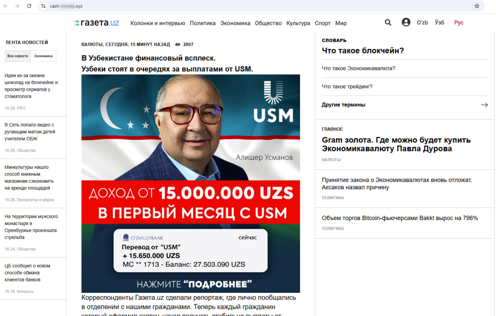Select the Все новости feed tab
The height and width of the screenshot is (316, 496).
[18, 56]
